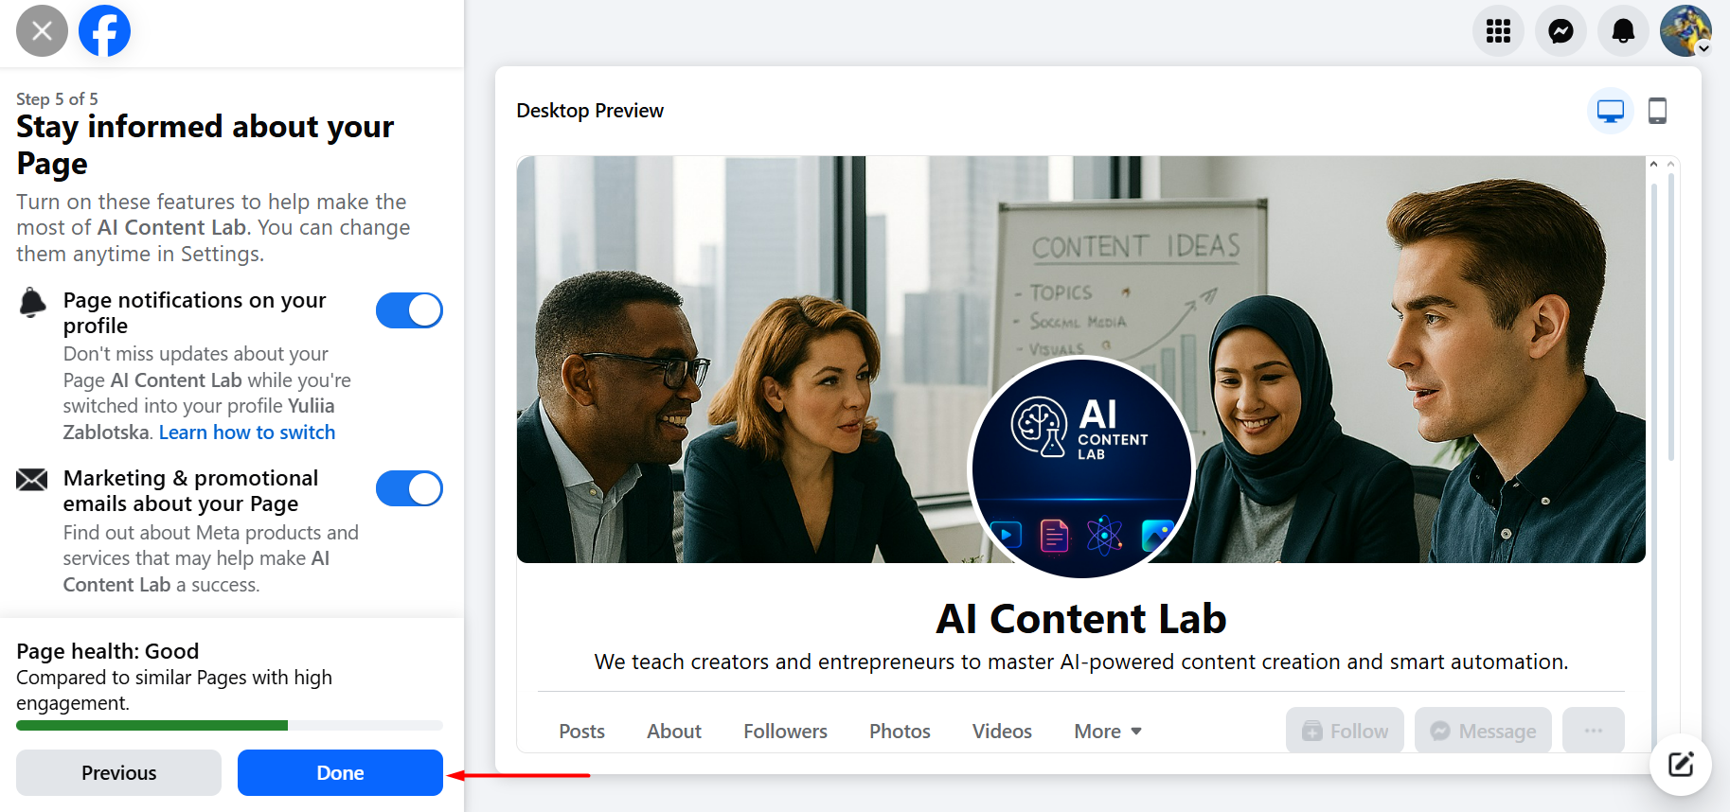Disable Page notifications on your profile toggle
1730x812 pixels.
click(x=409, y=310)
